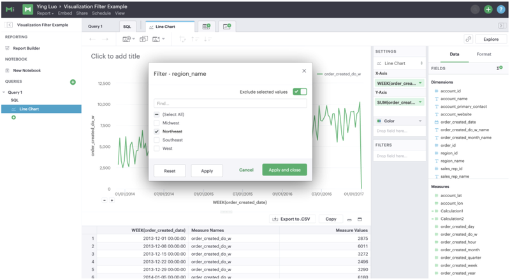Close the Filter region_name dialog

coord(304,71)
